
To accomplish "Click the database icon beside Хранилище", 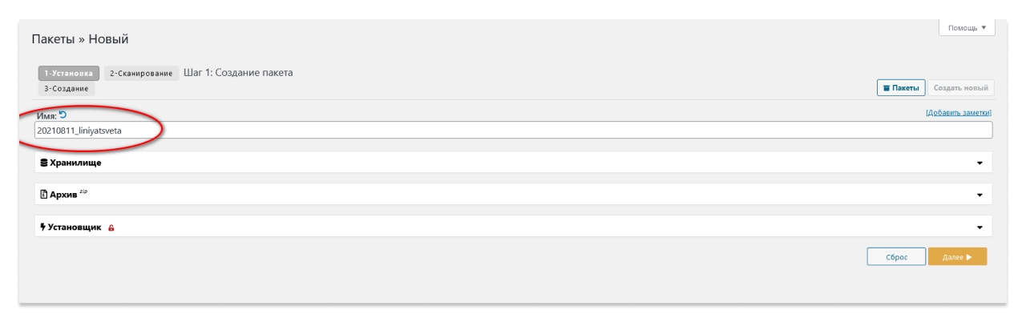I will (x=40, y=163).
